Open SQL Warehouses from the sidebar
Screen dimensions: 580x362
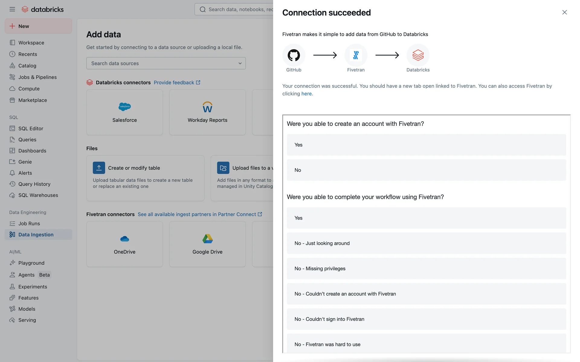coord(38,195)
